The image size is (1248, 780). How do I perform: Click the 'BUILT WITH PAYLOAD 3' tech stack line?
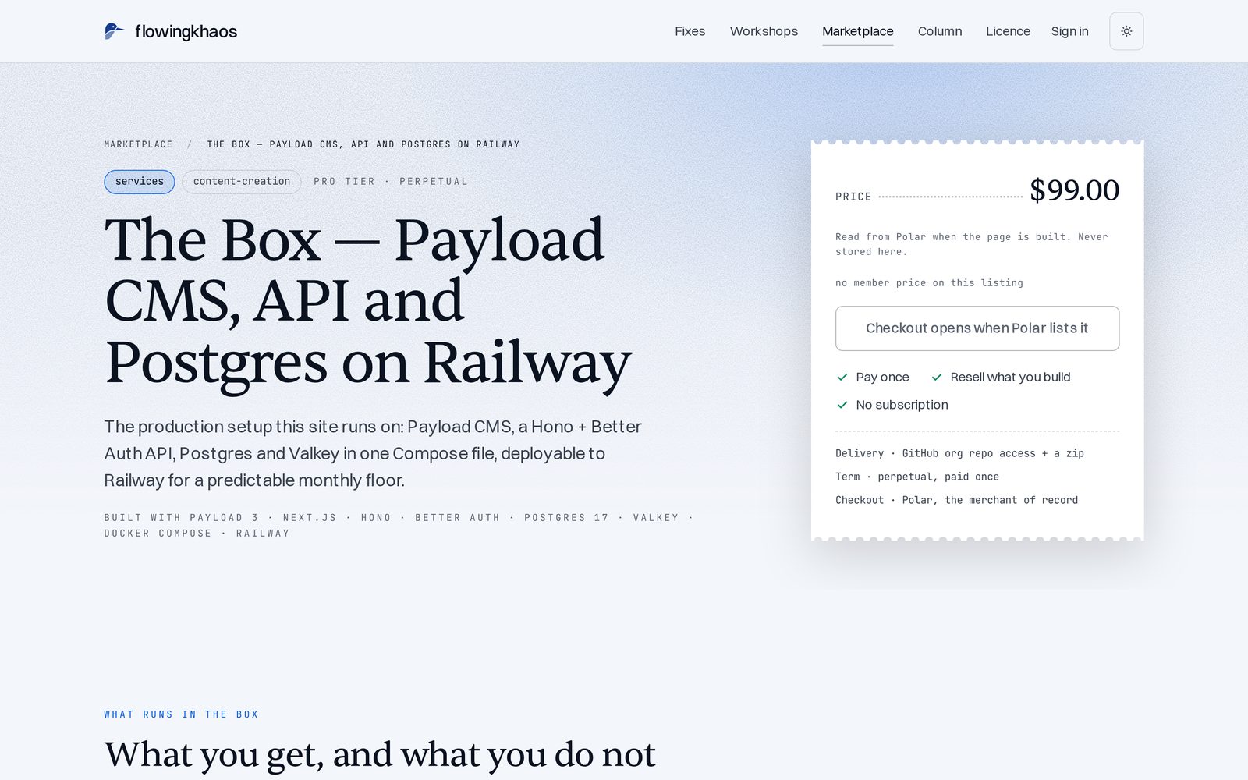tap(399, 525)
